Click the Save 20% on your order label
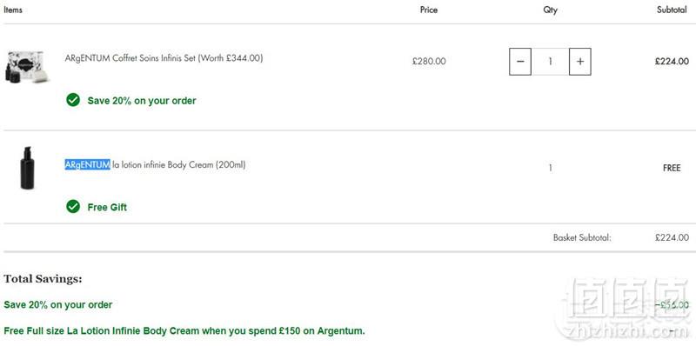The image size is (696, 346). coord(142,101)
